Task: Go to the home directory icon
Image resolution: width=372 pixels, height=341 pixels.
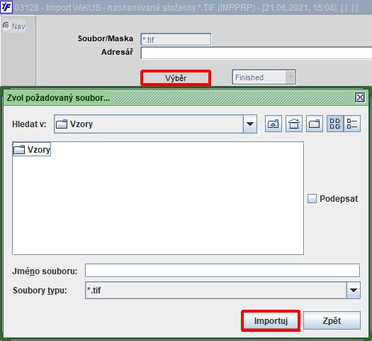Action: (x=294, y=124)
